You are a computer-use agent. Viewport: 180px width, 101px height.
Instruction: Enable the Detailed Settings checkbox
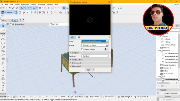click(x=82, y=49)
